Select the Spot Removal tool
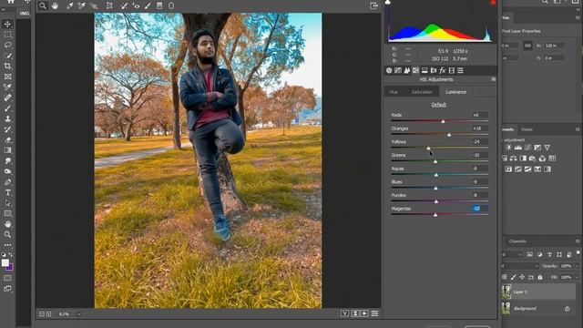 coord(124,5)
